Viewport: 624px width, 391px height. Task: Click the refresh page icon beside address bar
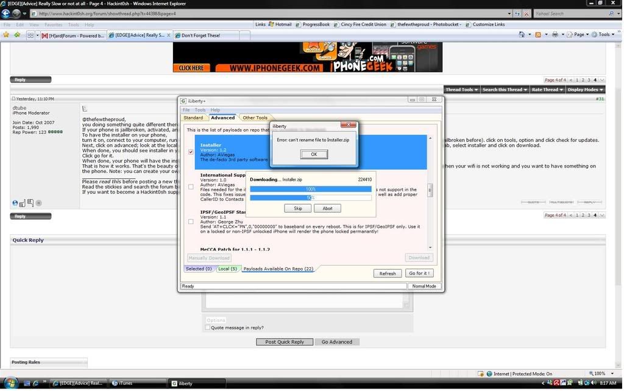[x=517, y=13]
